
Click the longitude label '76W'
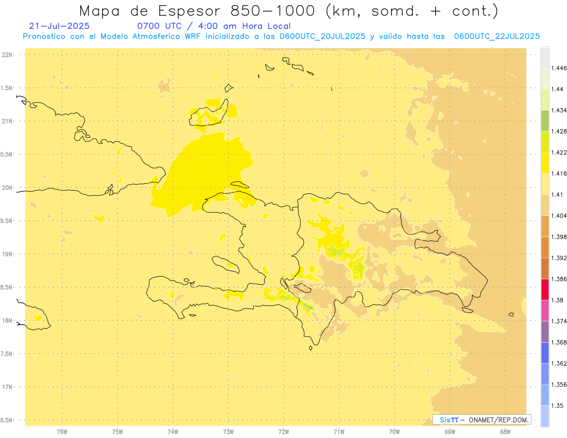click(62, 431)
